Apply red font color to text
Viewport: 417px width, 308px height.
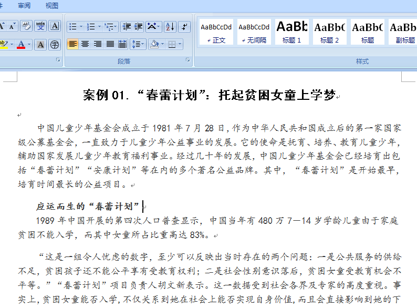(x=21, y=44)
